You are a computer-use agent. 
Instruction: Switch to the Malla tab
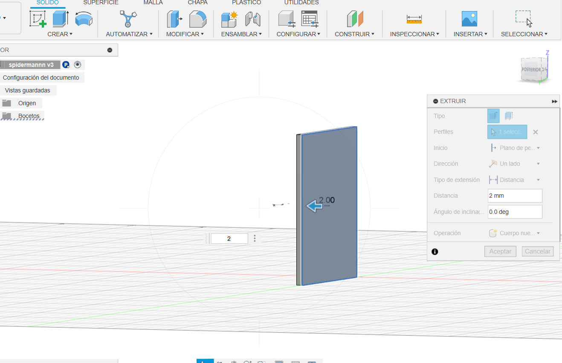tap(153, 3)
